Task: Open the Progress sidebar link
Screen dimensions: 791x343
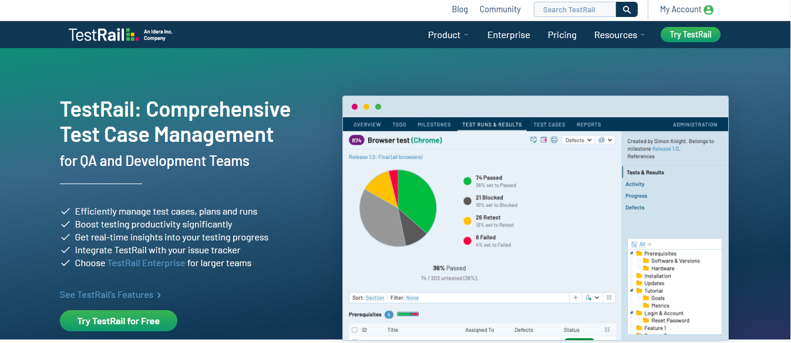Action: (x=637, y=196)
